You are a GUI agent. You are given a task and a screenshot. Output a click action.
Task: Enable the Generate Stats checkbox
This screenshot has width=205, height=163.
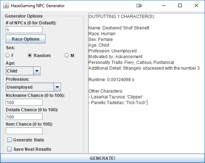9,140
